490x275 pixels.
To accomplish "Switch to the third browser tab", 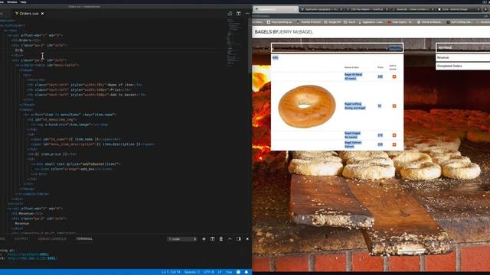I will (x=367, y=9).
